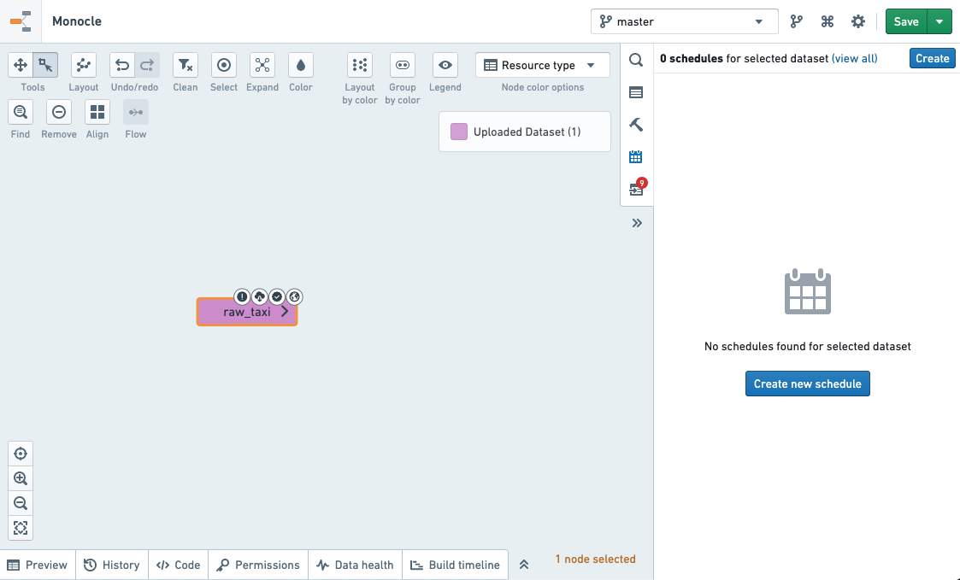Open the Select nodes tool
This screenshot has height=580, width=960.
(223, 65)
